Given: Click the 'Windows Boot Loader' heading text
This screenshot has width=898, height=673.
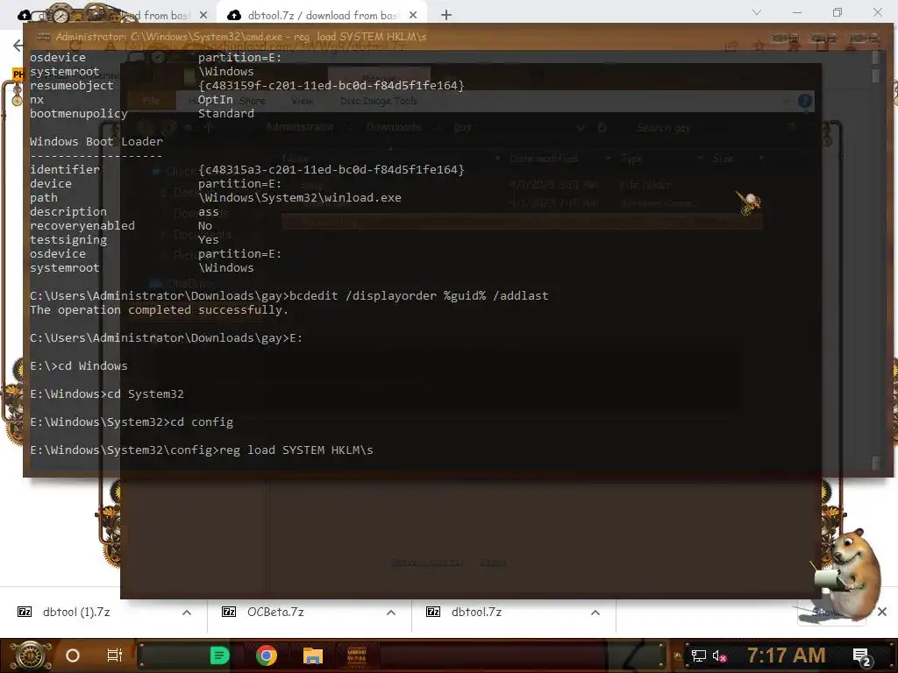Looking at the screenshot, I should [96, 141].
